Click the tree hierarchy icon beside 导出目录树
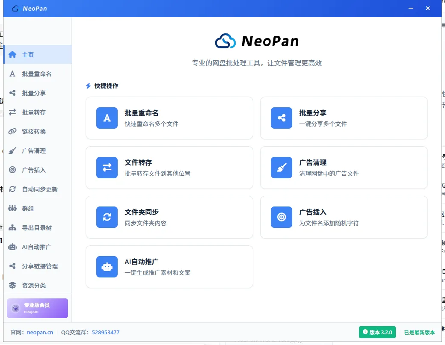 point(12,227)
